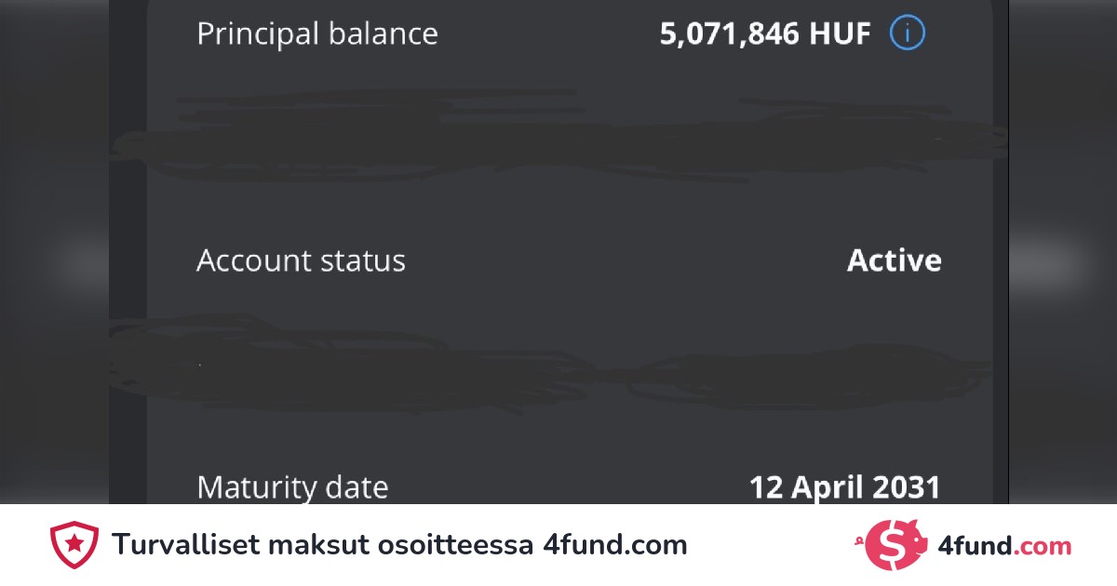Click the info icon beside Principal balance

pyautogui.click(x=908, y=34)
